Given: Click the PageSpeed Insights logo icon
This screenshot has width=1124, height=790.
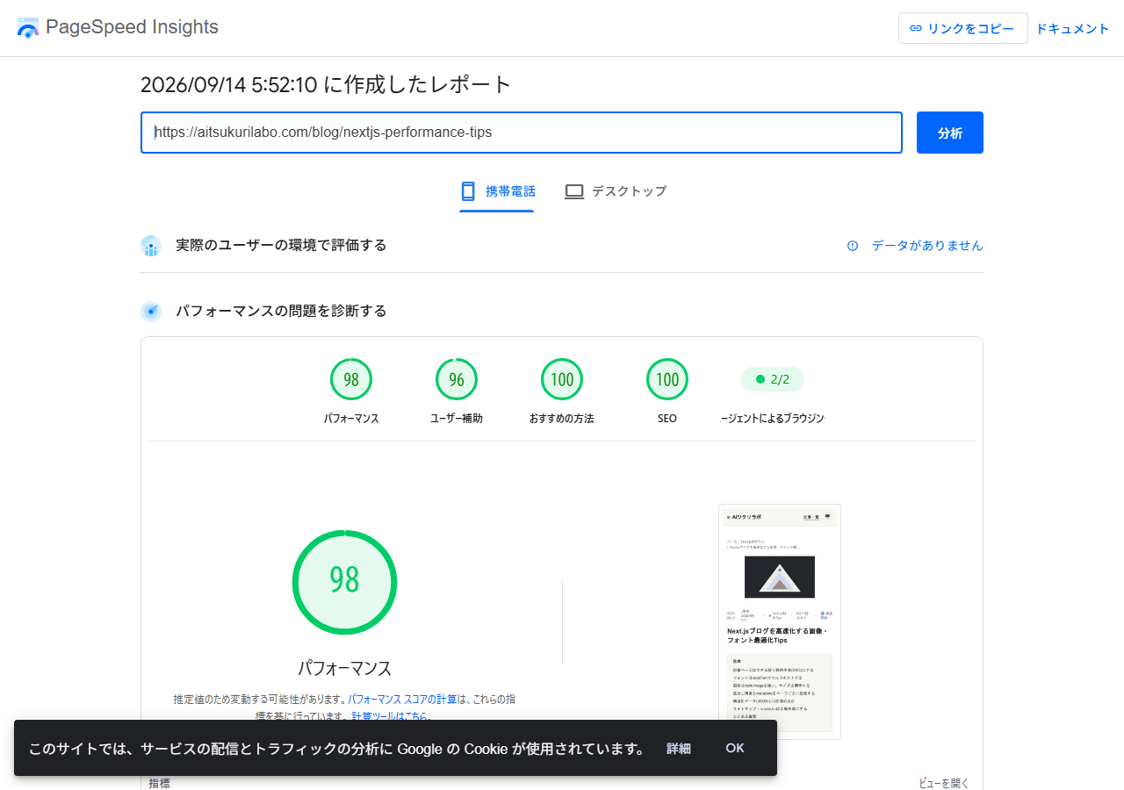Looking at the screenshot, I should 28,27.
